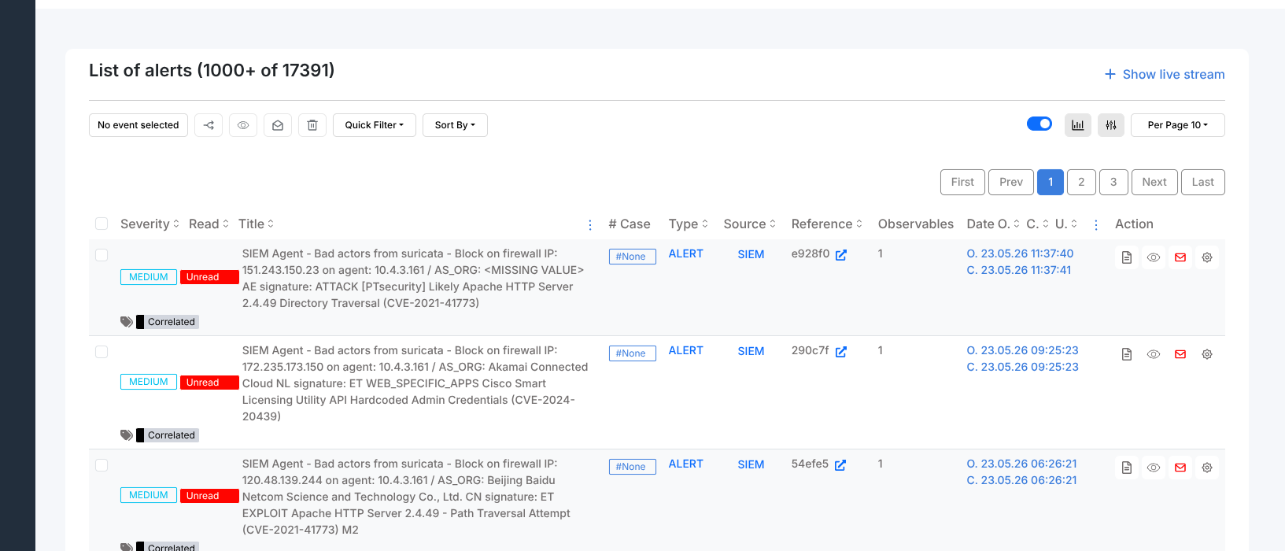Viewport: 1285px width, 551px height.
Task: Click gear icon for alert e928f0
Action: [x=1207, y=257]
